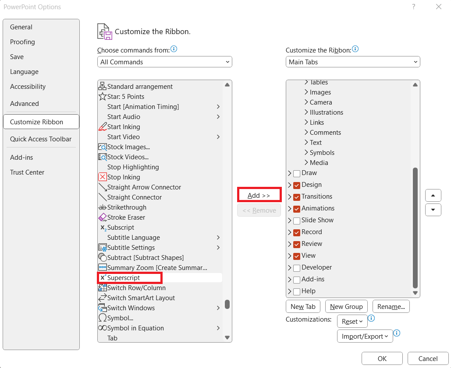Select the Subscript icon
The width and height of the screenshot is (451, 368).
(x=103, y=228)
